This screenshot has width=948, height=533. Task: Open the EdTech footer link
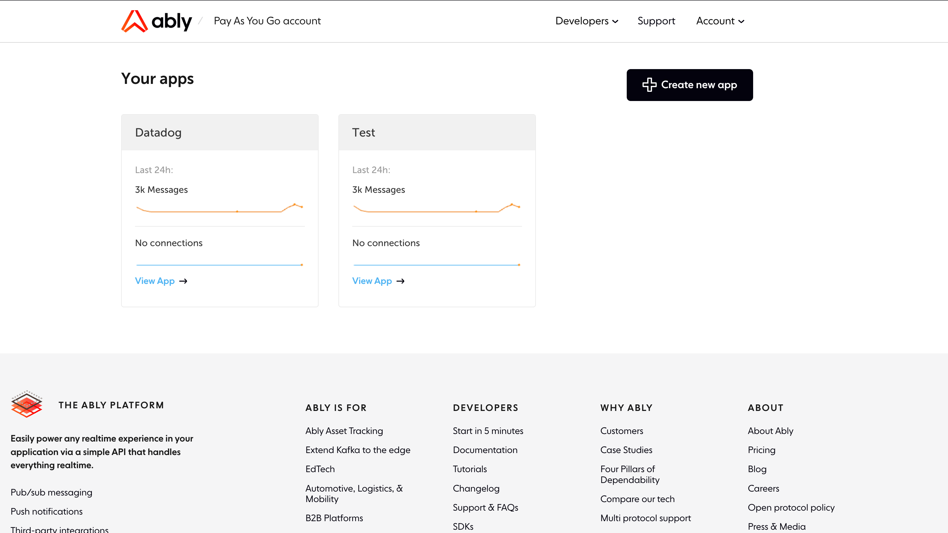[320, 470]
